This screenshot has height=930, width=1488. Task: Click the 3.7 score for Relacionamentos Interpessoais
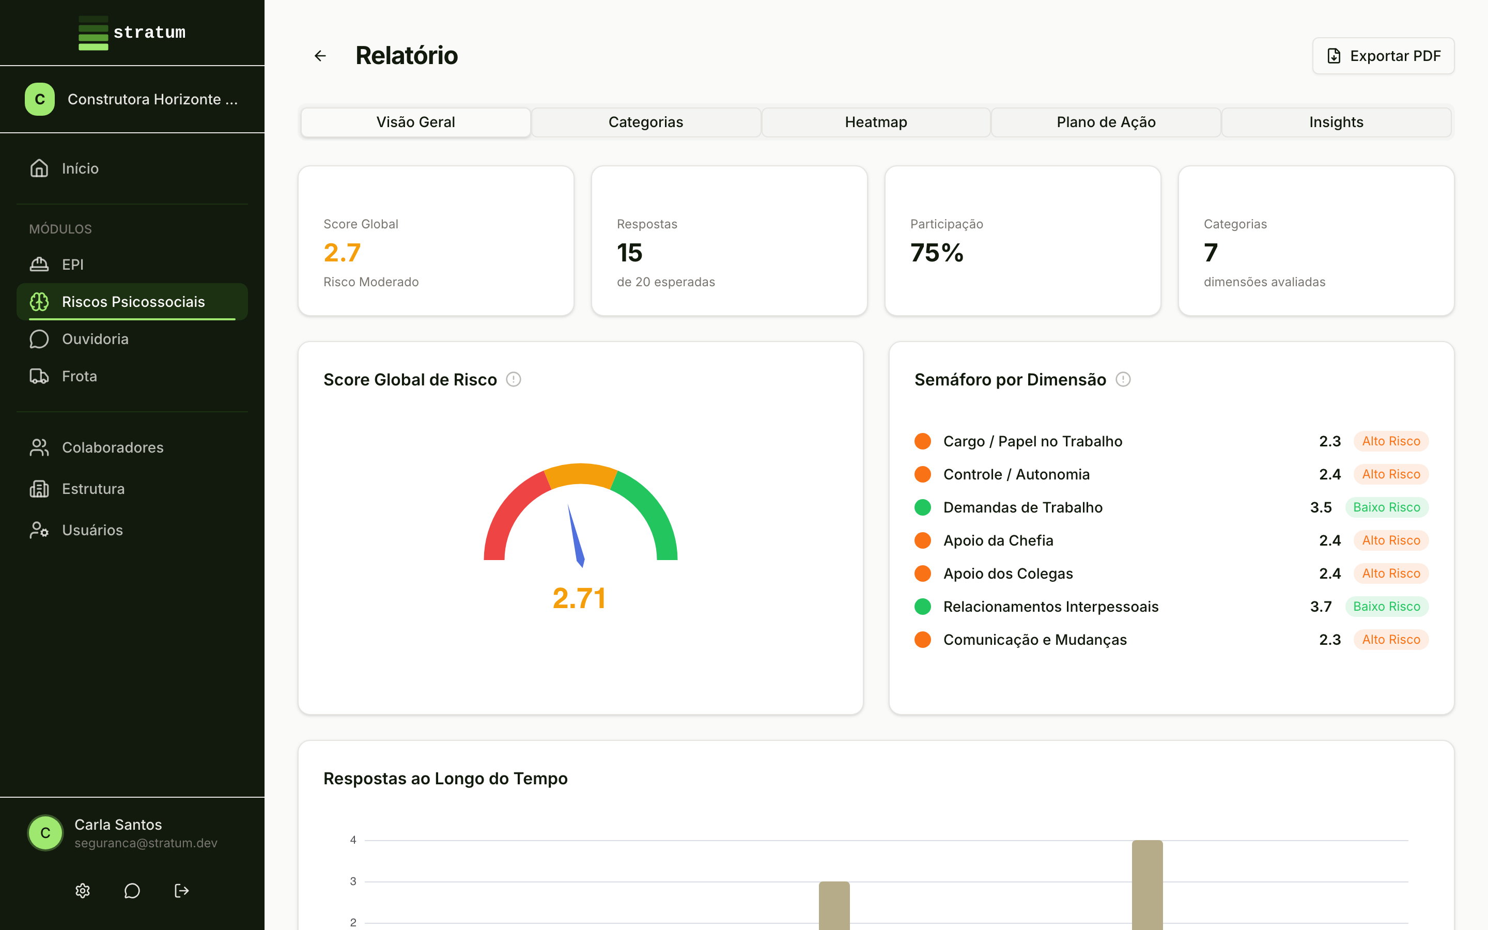pos(1321,607)
